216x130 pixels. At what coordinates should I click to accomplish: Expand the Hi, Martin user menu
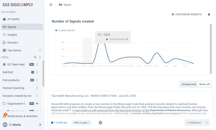pyautogui.click(x=40, y=125)
